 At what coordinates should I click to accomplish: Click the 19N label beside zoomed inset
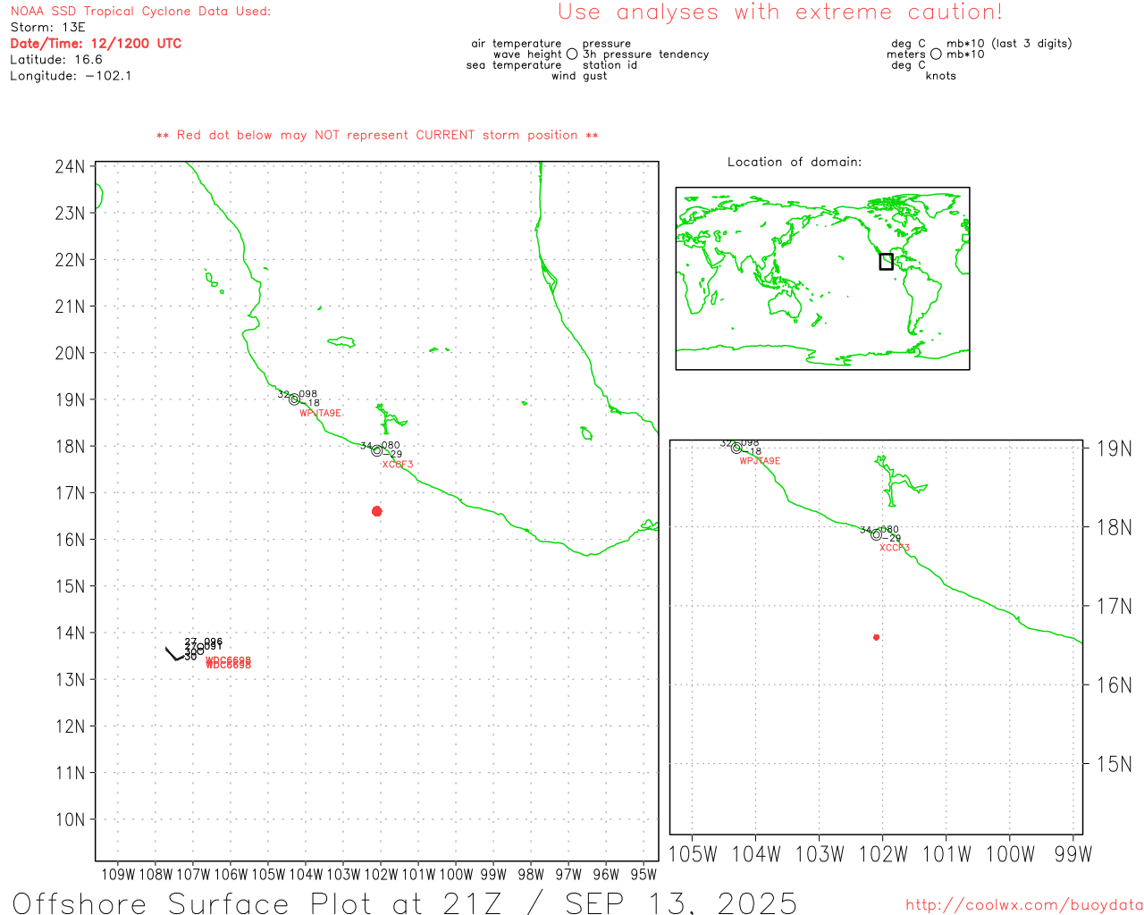click(1115, 449)
